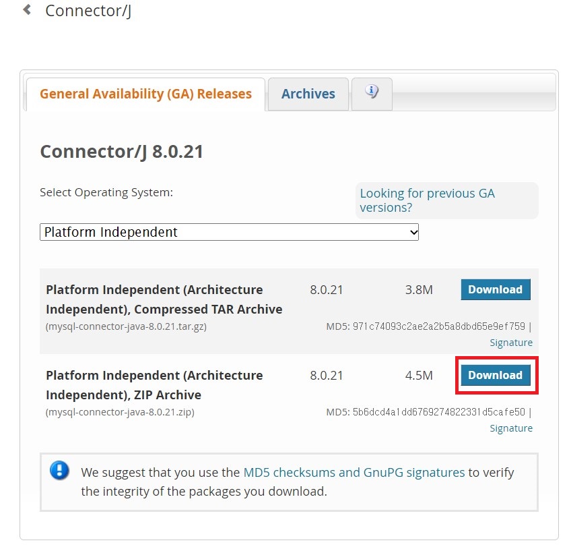The image size is (569, 551).
Task: Download the ZIP Archive
Action: (x=496, y=375)
